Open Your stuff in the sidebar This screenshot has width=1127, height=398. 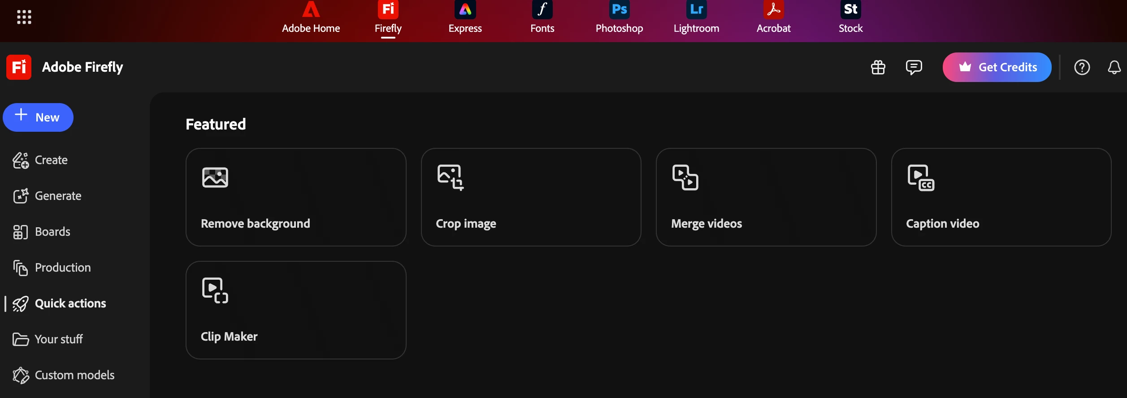(x=48, y=339)
